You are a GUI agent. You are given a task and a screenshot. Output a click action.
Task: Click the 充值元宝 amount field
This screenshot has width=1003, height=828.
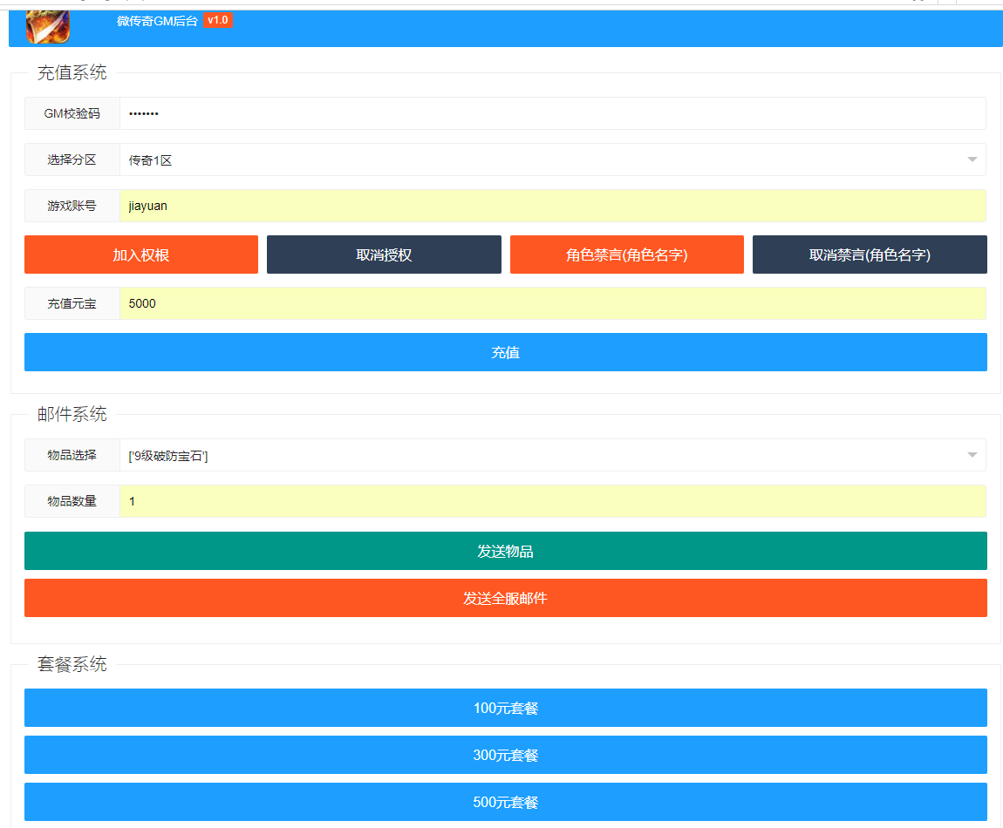552,303
